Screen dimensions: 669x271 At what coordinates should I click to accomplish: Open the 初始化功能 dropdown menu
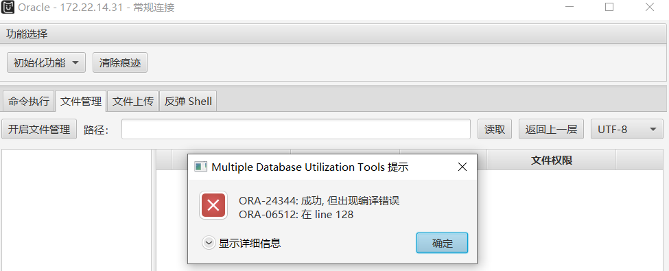point(47,62)
